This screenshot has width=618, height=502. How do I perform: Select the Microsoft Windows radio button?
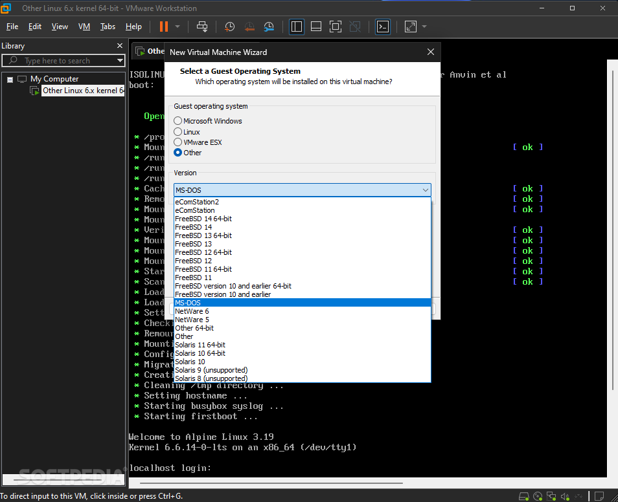[177, 120]
